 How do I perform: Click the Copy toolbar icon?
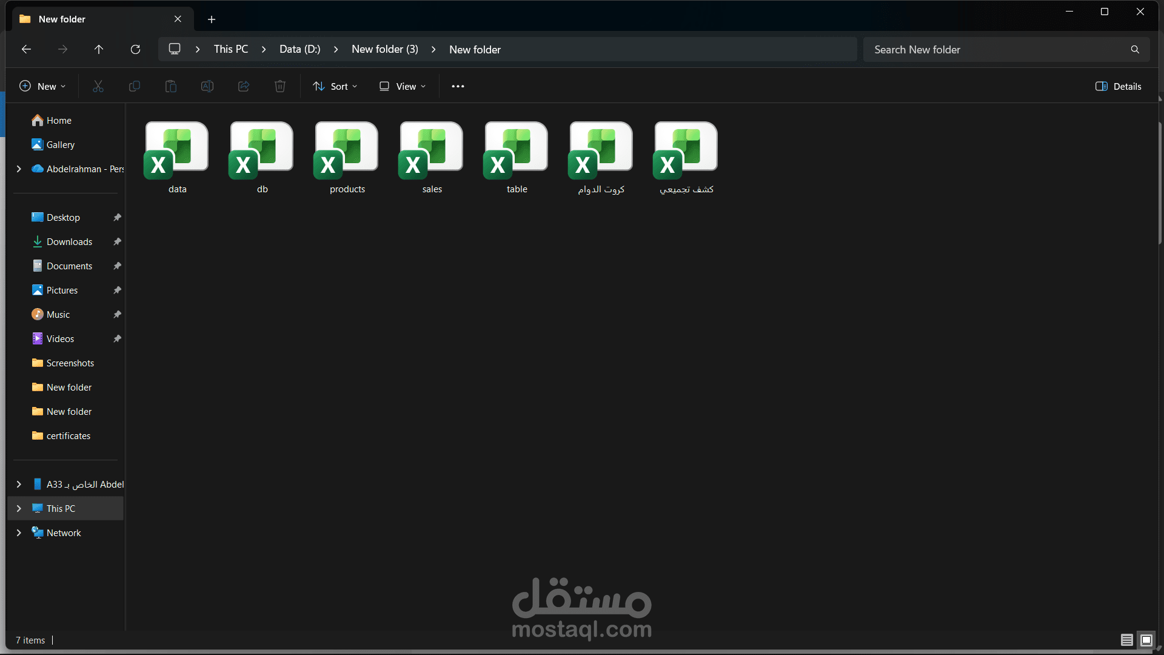[x=135, y=86]
